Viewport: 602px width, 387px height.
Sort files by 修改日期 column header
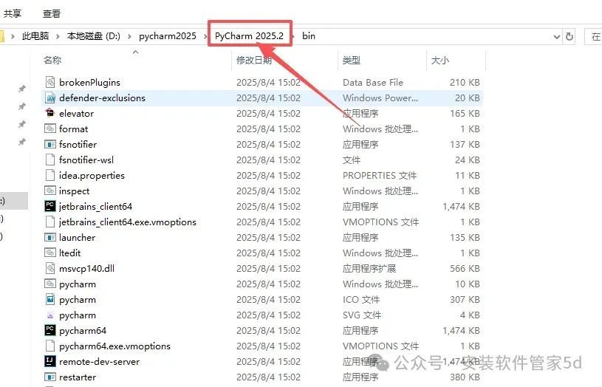click(x=254, y=61)
